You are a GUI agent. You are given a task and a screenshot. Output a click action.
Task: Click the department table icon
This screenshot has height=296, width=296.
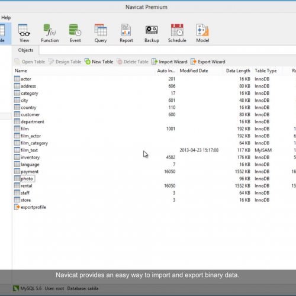point(17,121)
